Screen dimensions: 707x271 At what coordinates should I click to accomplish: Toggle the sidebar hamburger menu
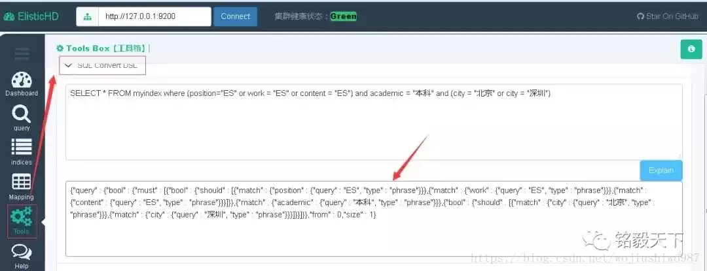click(x=22, y=54)
